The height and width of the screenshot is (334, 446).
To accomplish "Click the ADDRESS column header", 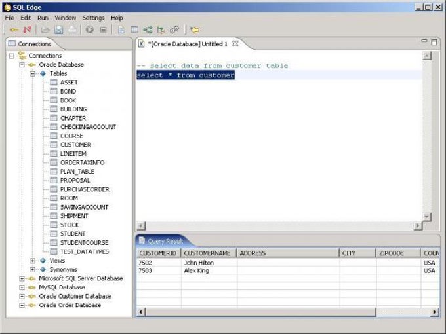I will point(288,253).
